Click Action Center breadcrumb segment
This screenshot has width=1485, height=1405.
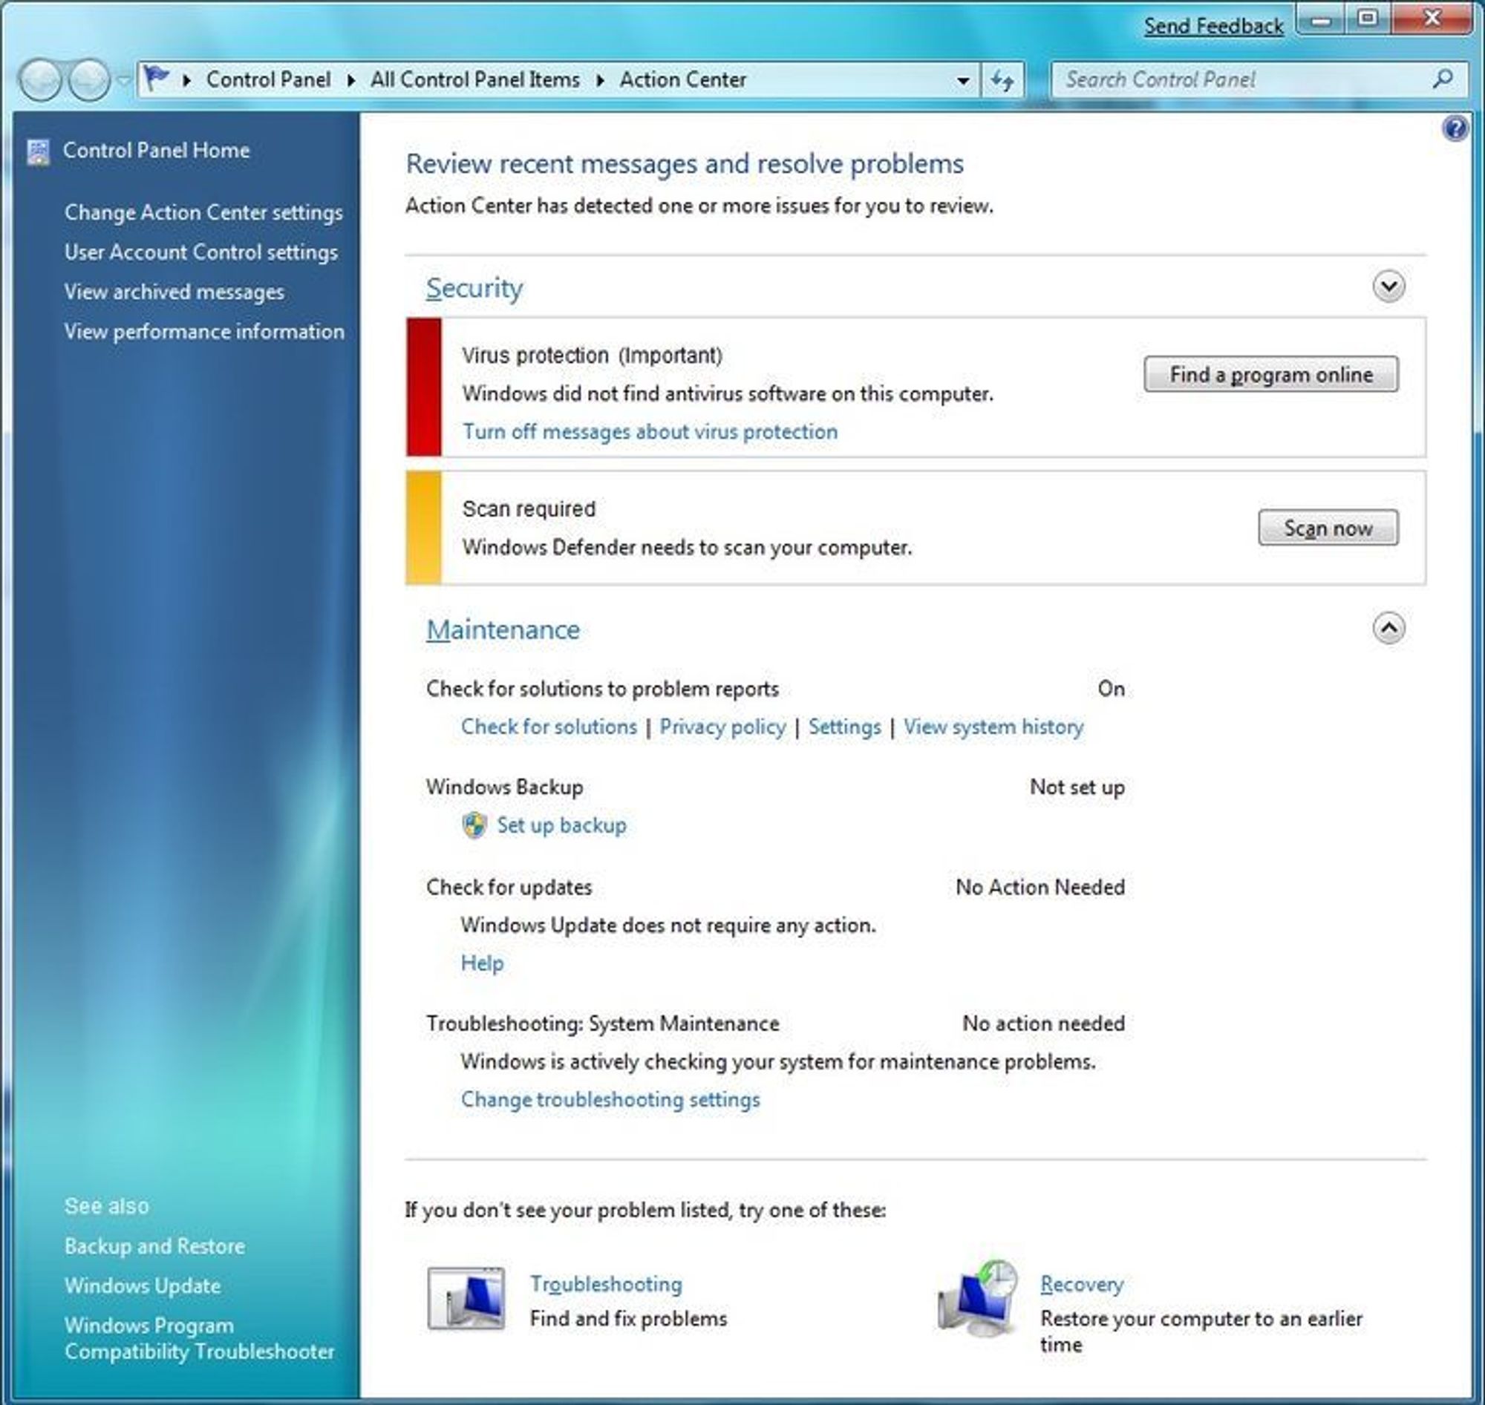pyautogui.click(x=682, y=79)
